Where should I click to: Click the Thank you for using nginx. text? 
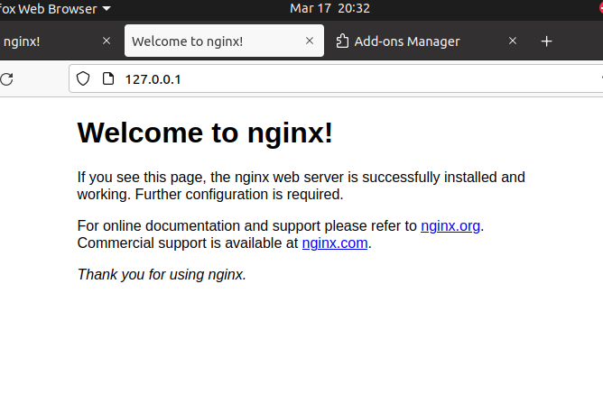(162, 275)
